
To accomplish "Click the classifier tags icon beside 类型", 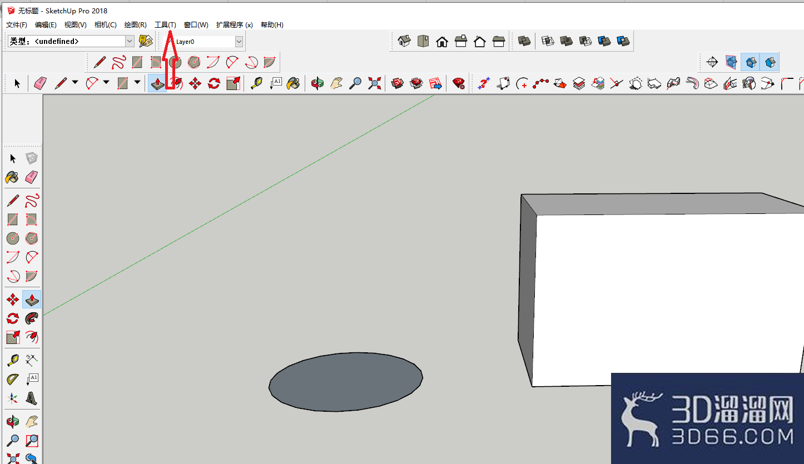I will pos(146,41).
